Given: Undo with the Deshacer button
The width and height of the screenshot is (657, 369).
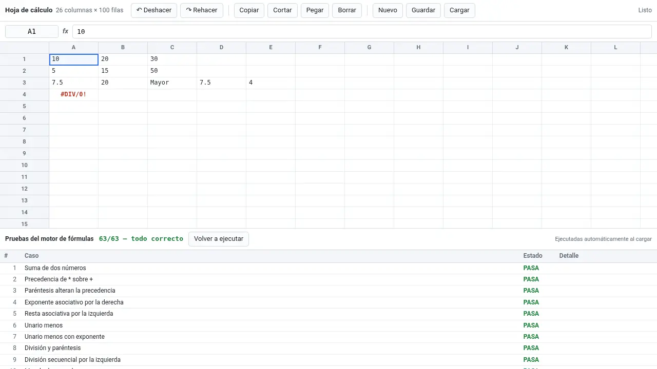Looking at the screenshot, I should 154,10.
